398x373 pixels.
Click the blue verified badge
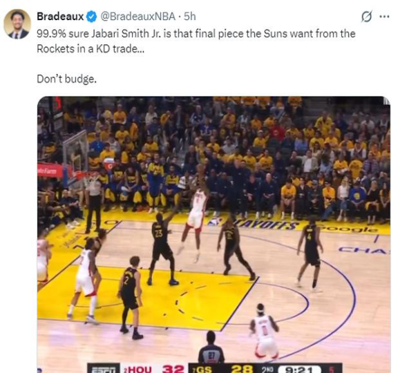(x=92, y=17)
